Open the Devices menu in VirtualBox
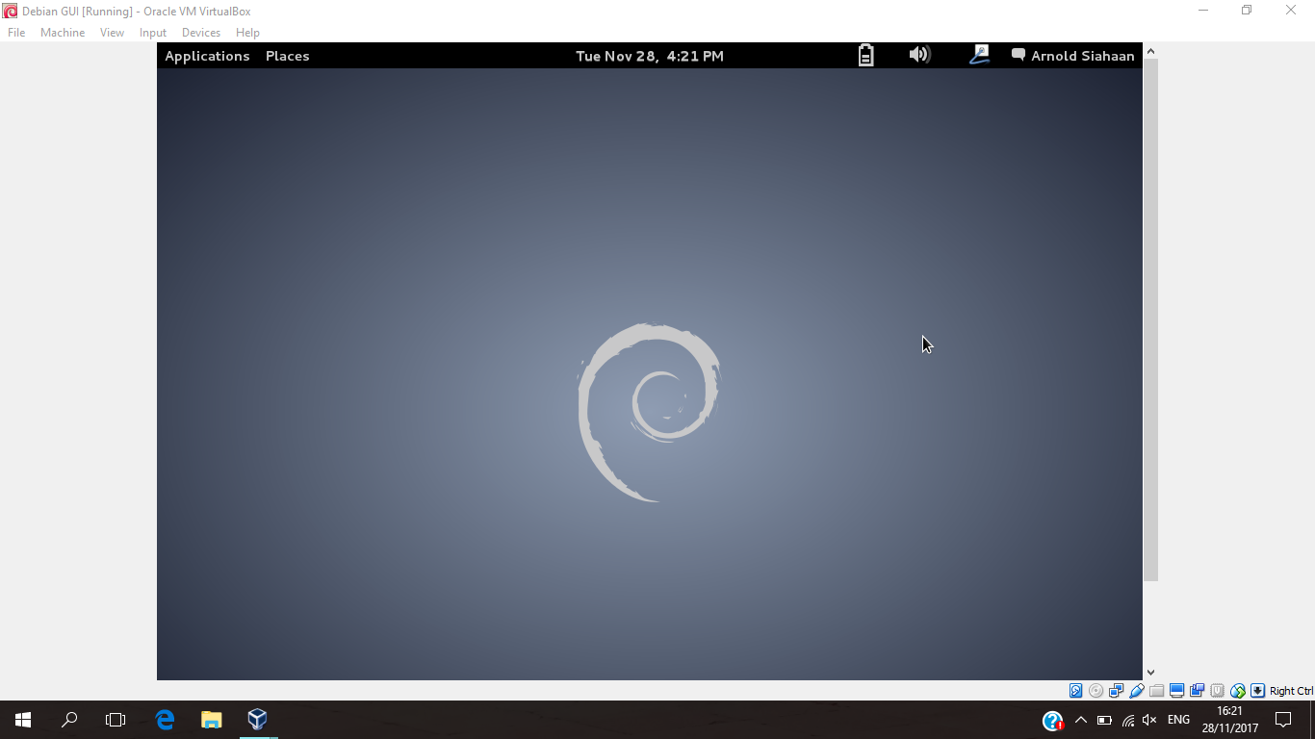The image size is (1315, 739). click(201, 32)
